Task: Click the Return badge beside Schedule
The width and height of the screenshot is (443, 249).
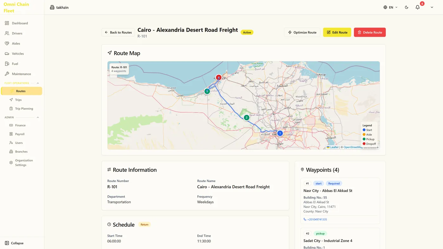Action: click(x=144, y=225)
